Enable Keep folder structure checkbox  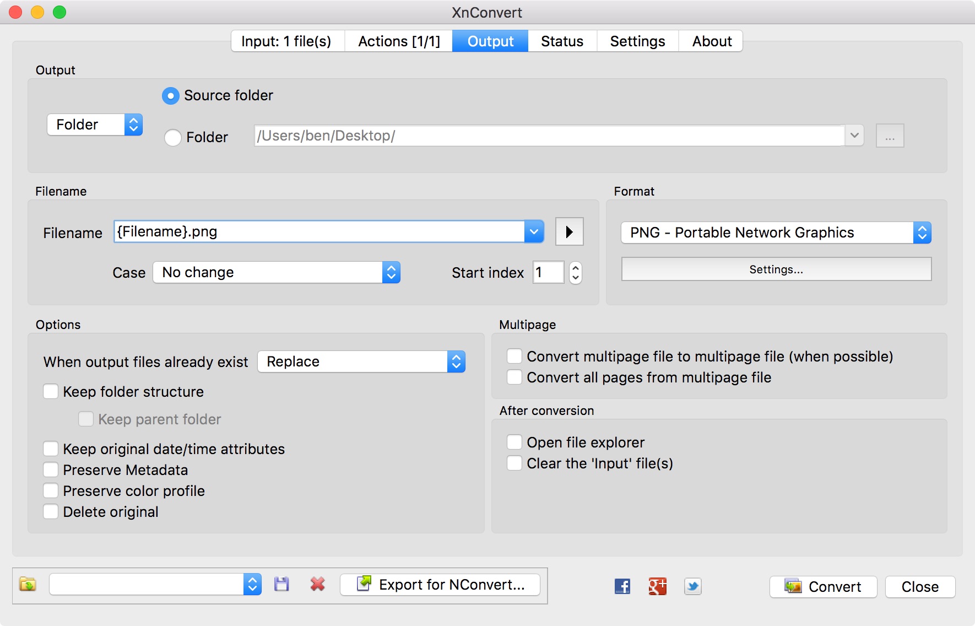51,392
